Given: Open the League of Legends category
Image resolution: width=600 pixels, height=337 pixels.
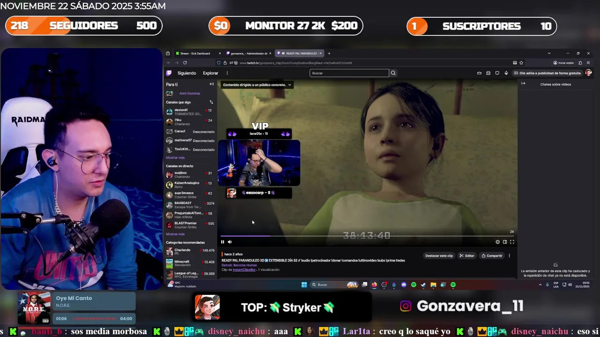Looking at the screenshot, I should (x=190, y=275).
